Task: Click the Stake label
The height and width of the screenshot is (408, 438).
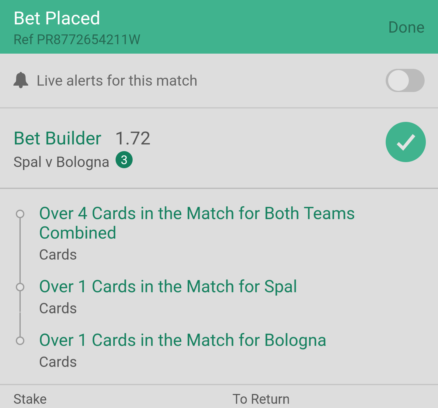Action: point(30,399)
